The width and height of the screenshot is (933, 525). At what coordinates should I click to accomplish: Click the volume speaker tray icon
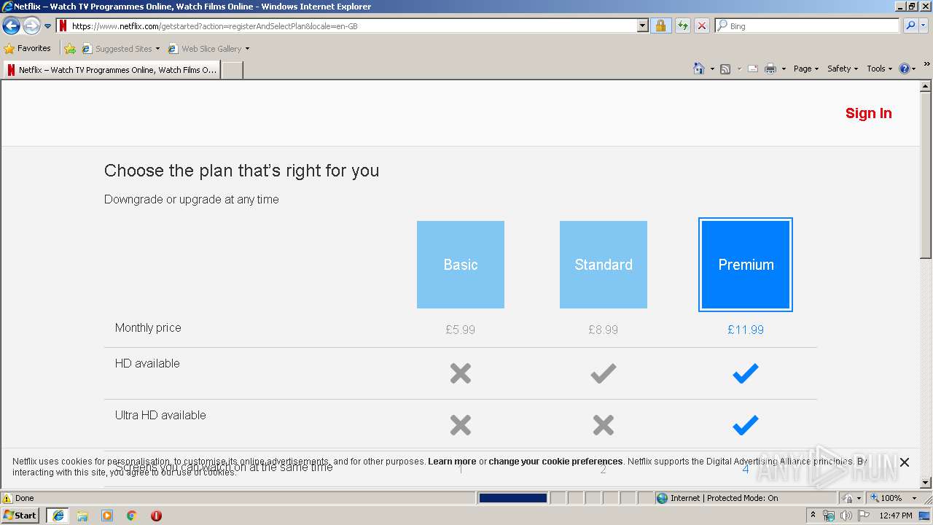846,516
